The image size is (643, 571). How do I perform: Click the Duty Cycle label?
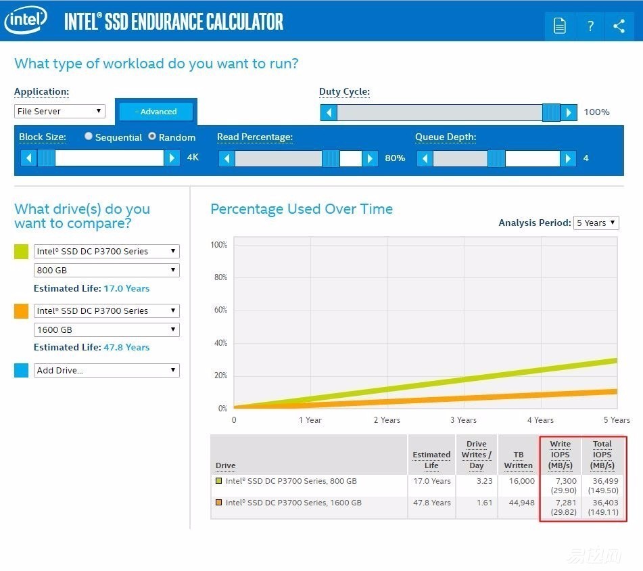[x=344, y=91]
